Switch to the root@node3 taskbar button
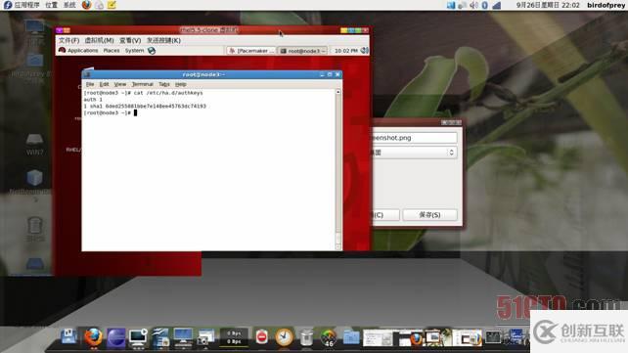628x353 pixels. (x=302, y=51)
